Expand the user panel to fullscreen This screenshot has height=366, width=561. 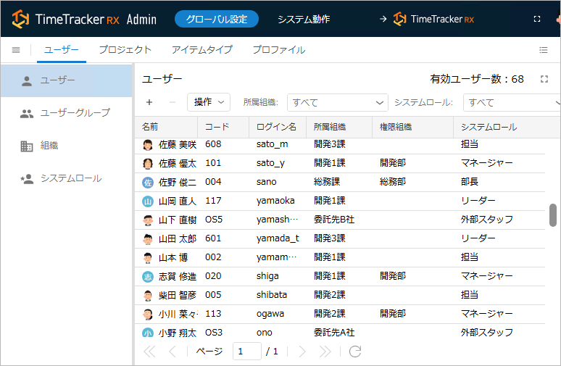tap(544, 79)
